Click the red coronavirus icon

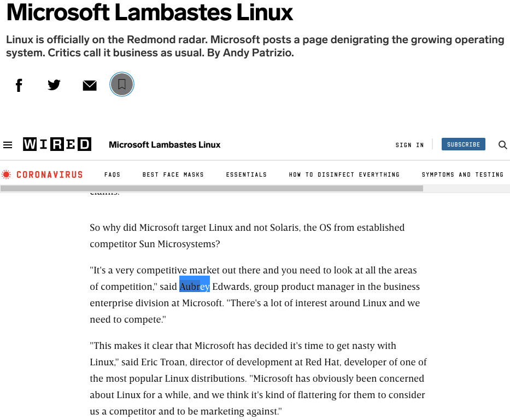click(x=6, y=174)
